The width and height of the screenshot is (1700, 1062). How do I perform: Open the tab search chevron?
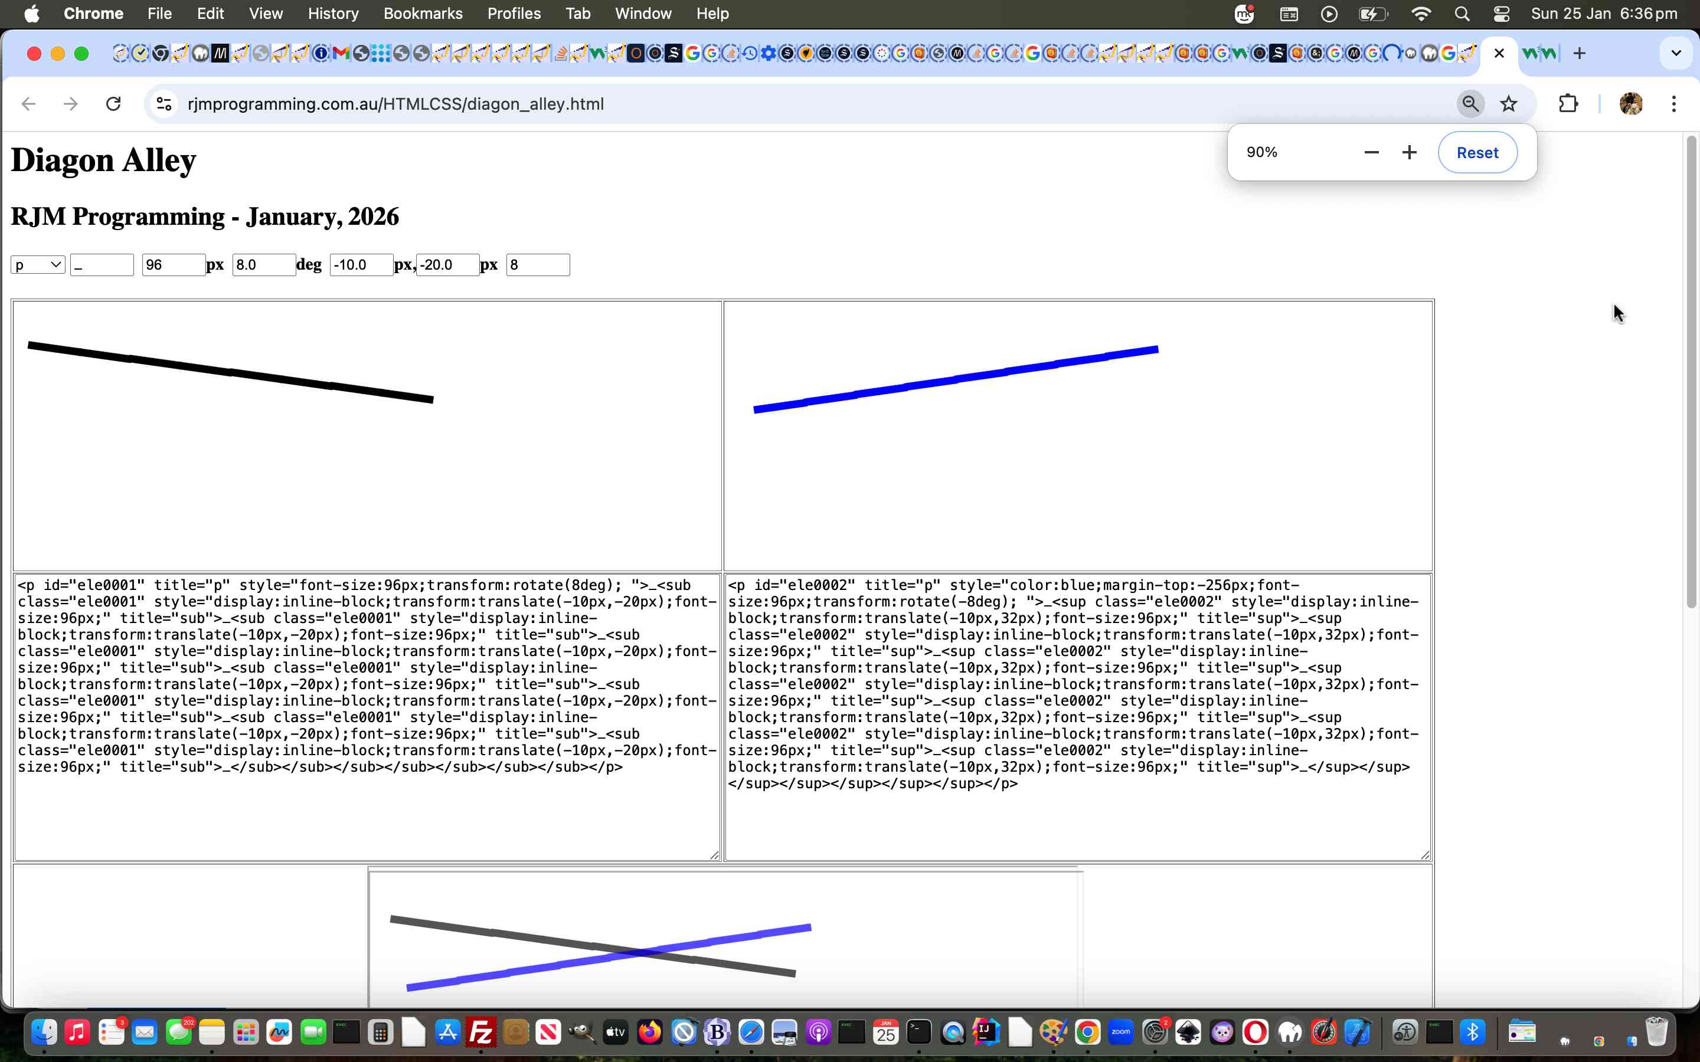coord(1676,53)
